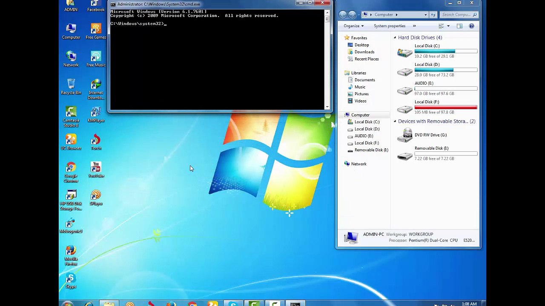Image resolution: width=545 pixels, height=306 pixels.
Task: Click System properties in Explorer toolbar
Action: (x=390, y=26)
